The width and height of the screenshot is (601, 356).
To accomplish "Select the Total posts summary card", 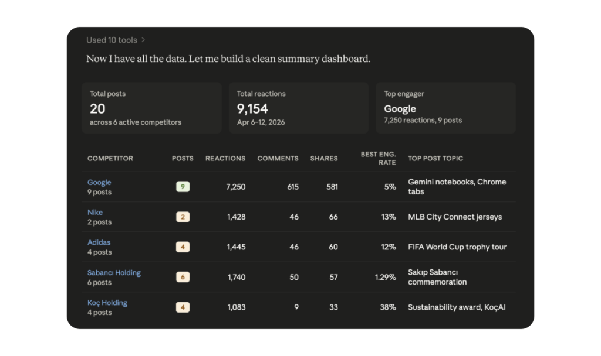I will (x=152, y=108).
